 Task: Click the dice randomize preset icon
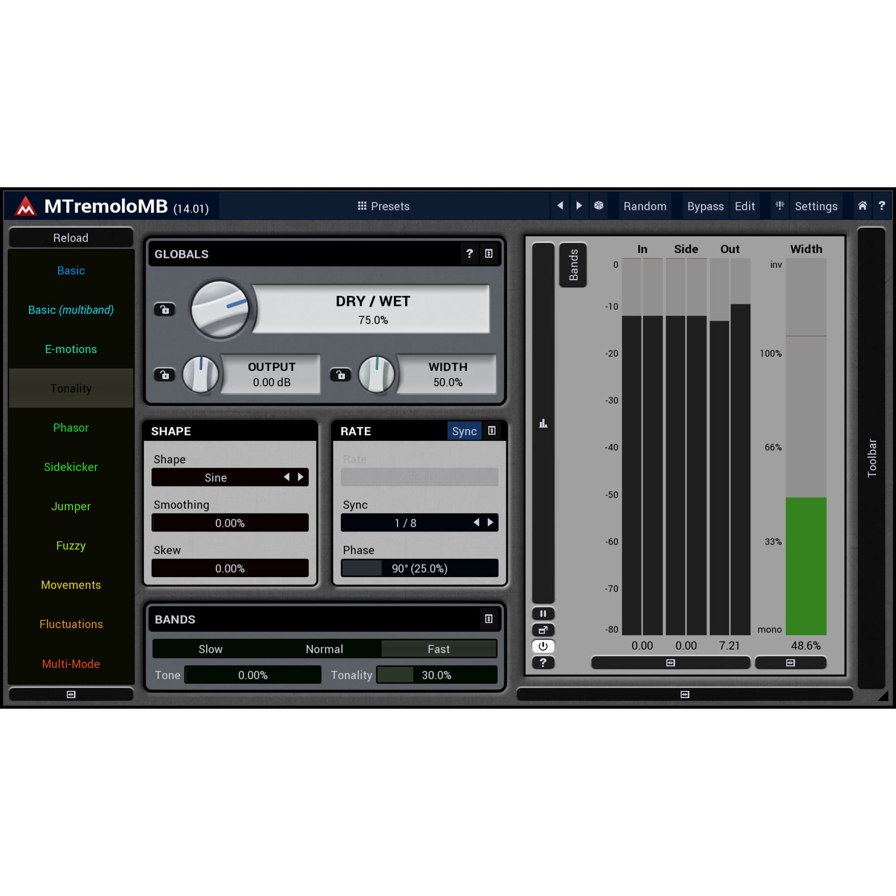[599, 206]
